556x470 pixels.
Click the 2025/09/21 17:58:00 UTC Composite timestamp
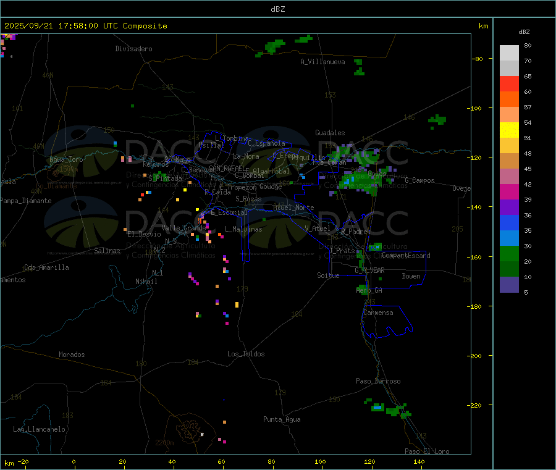(85, 26)
